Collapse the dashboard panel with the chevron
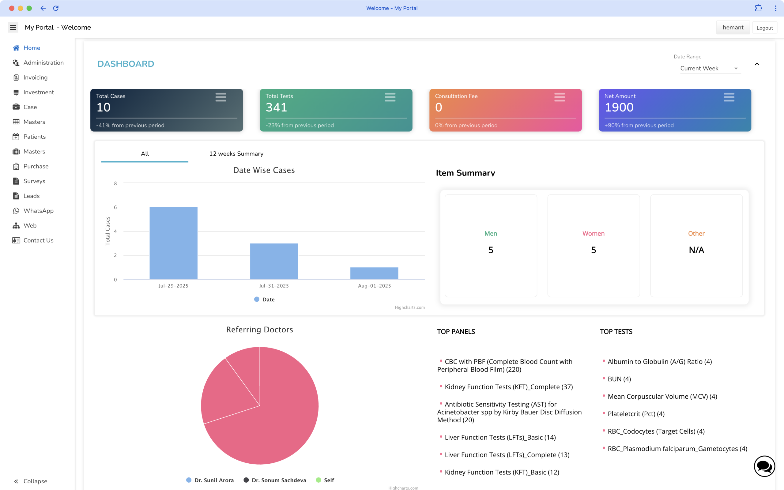The image size is (784, 490). (x=757, y=64)
